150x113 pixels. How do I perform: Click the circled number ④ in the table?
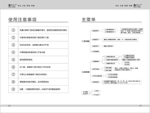coord(13,52)
